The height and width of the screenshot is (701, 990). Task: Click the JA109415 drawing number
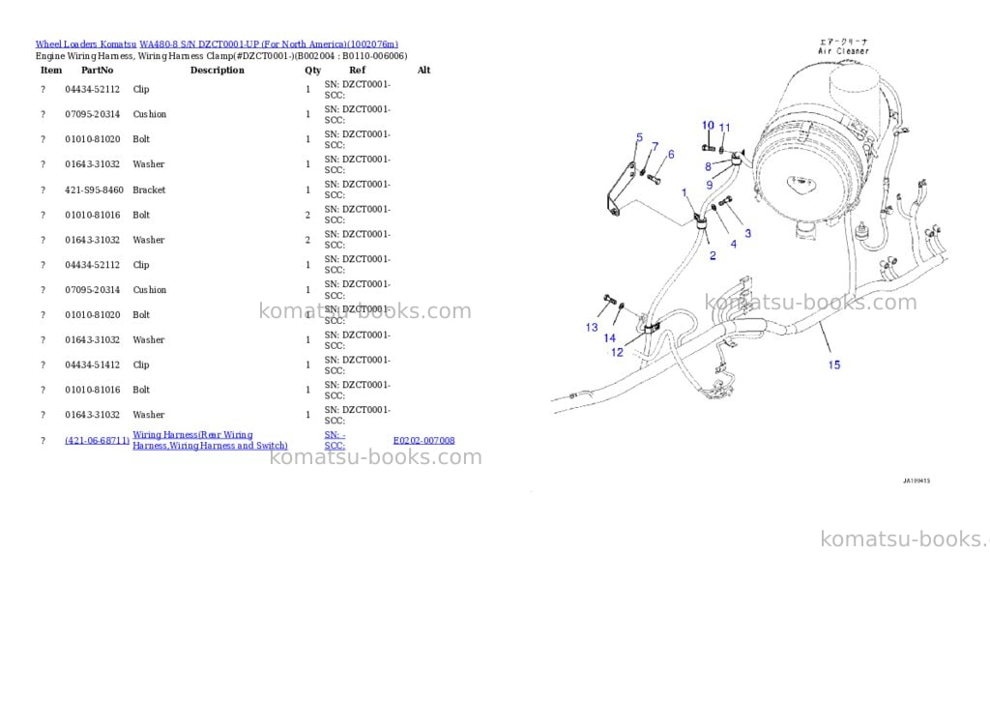[x=917, y=481]
